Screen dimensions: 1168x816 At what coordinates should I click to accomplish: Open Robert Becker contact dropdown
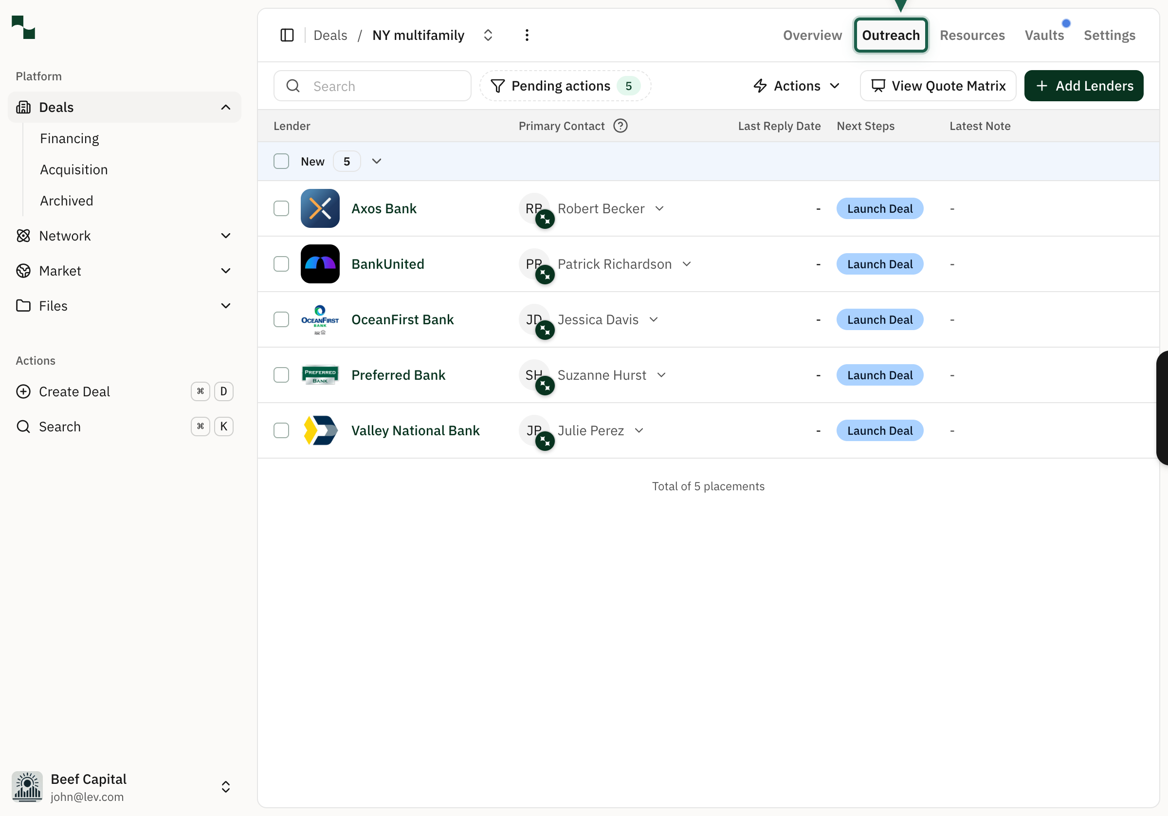[659, 209]
